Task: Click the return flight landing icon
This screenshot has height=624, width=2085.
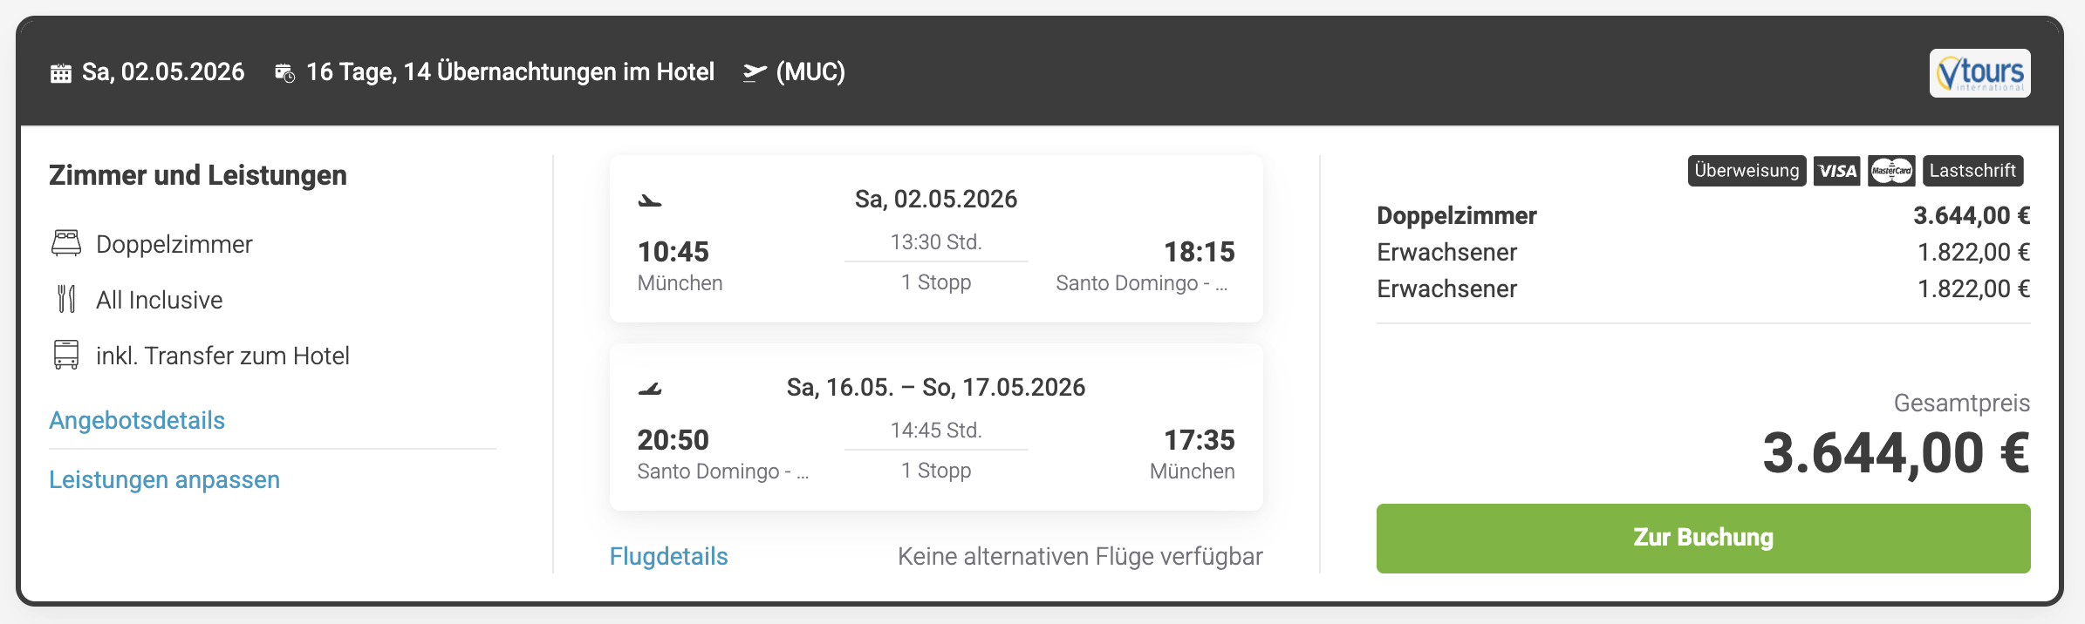Action: [650, 389]
